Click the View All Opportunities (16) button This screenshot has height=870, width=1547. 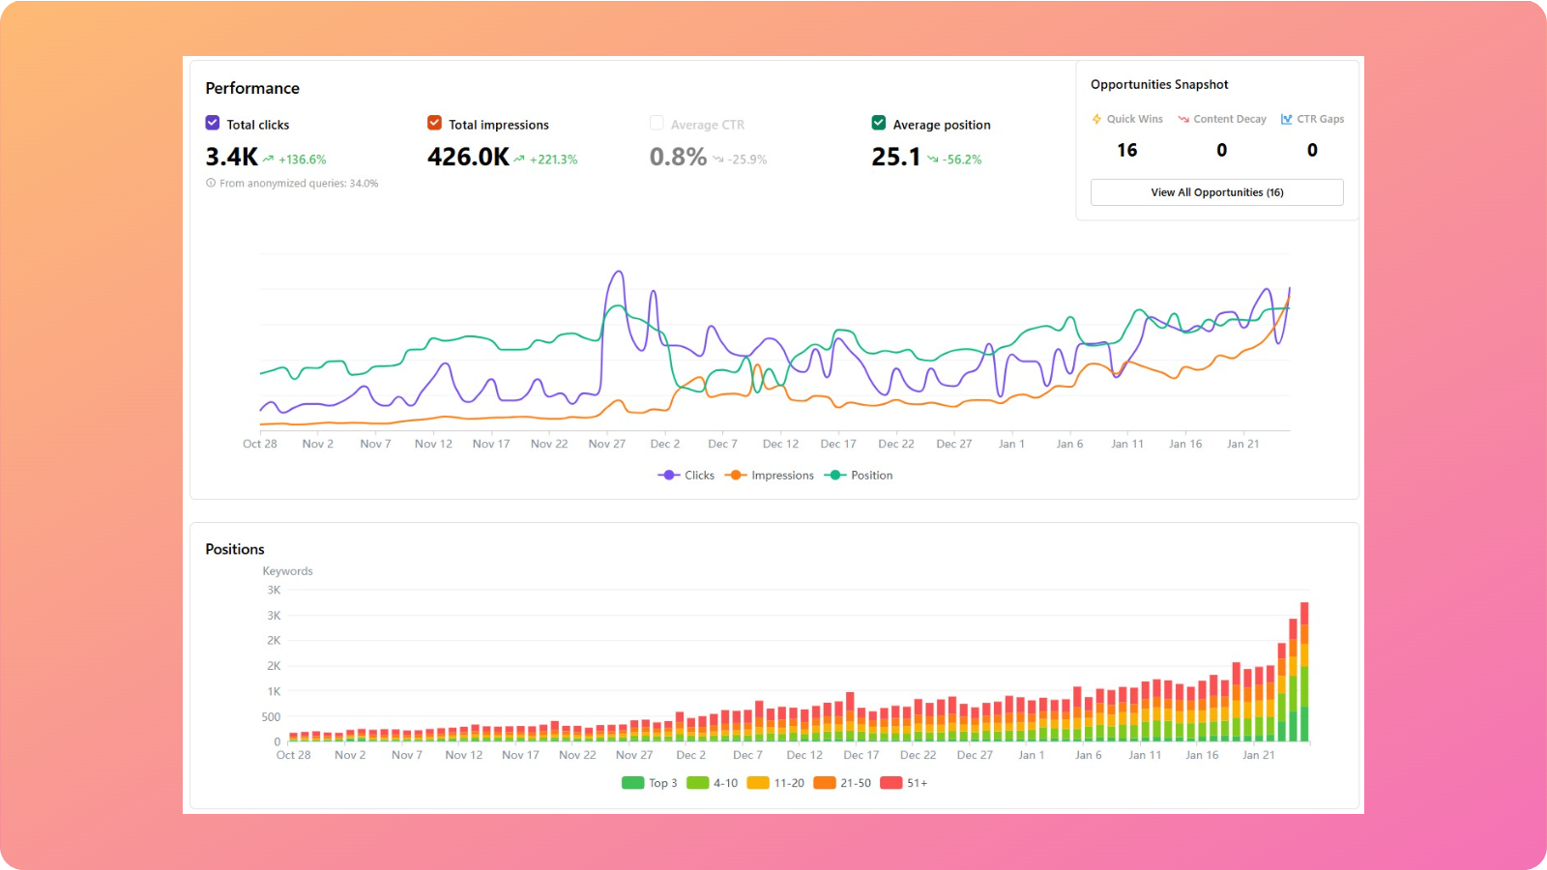pyautogui.click(x=1216, y=191)
